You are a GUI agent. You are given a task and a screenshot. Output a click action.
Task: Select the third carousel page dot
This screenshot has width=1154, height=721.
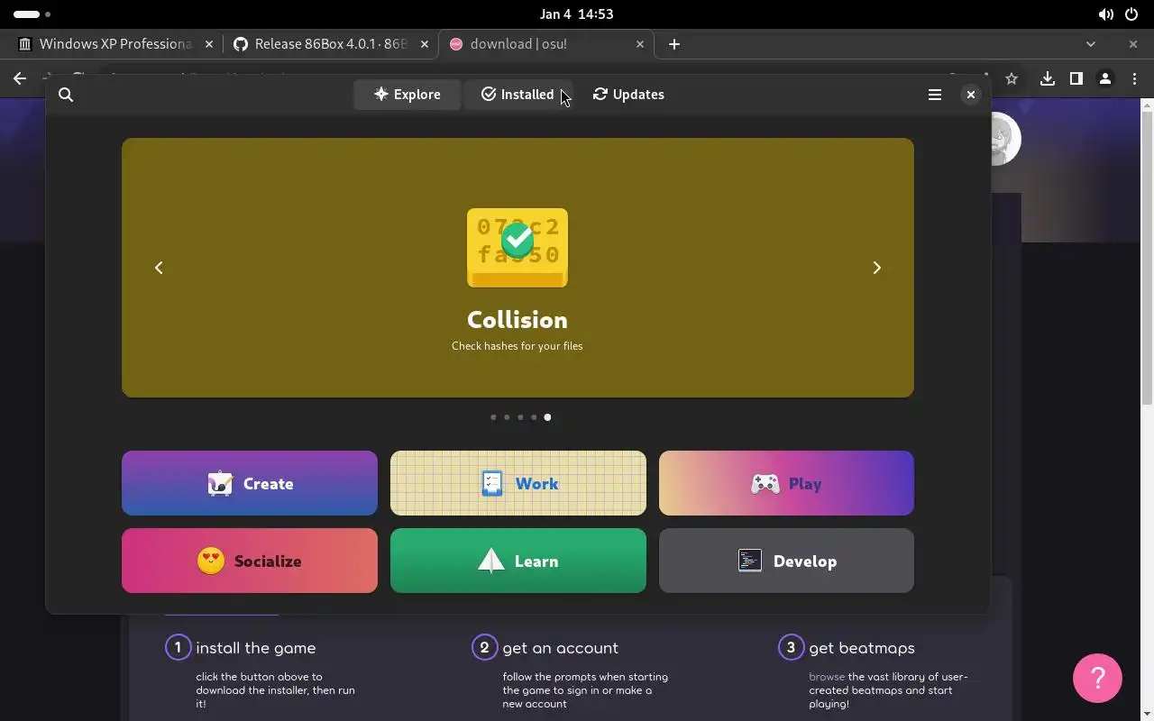520,417
